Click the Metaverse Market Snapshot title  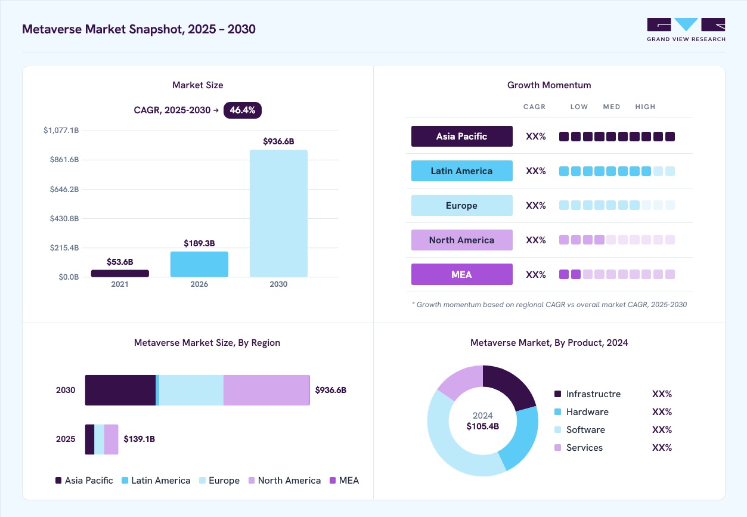point(139,29)
